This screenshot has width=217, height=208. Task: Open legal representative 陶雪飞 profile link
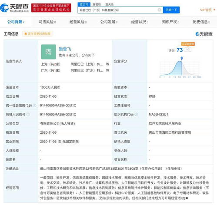click(x=65, y=50)
